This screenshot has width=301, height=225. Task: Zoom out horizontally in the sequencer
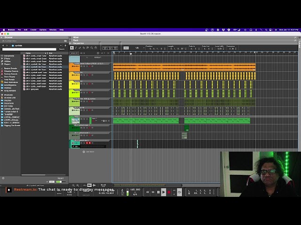coord(73,185)
